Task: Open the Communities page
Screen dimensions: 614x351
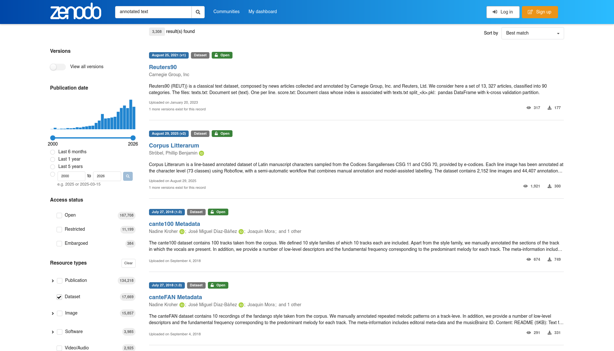Action: click(x=226, y=12)
